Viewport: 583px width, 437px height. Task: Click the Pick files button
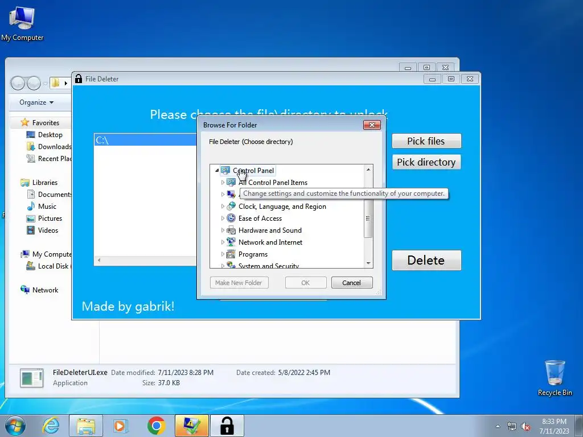(x=426, y=141)
